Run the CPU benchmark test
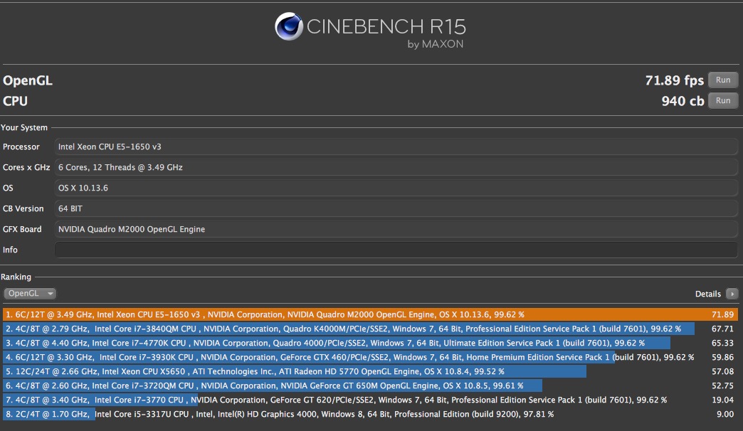Image resolution: width=743 pixels, height=431 pixels. tap(722, 100)
